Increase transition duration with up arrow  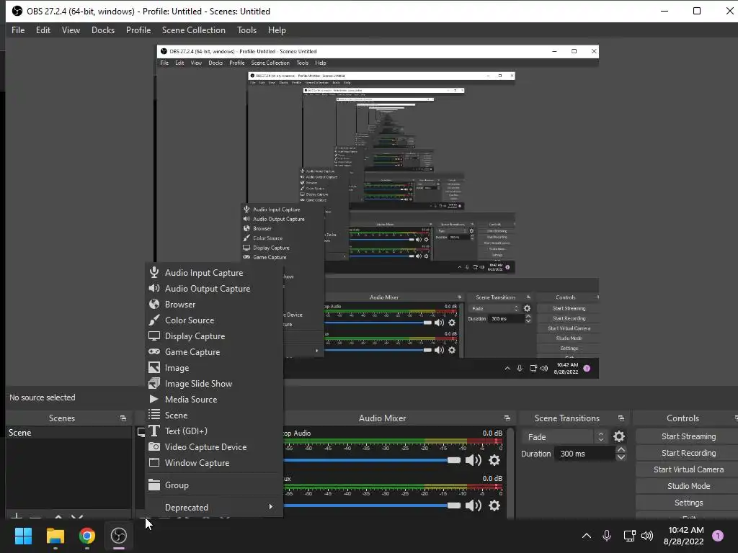[x=621, y=450]
